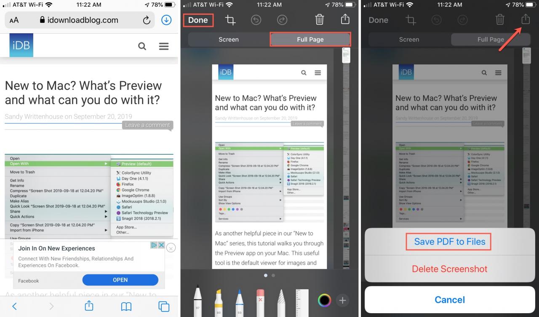This screenshot has height=317, width=539.
Task: Open the markup color wheel picker
Action: click(x=324, y=300)
